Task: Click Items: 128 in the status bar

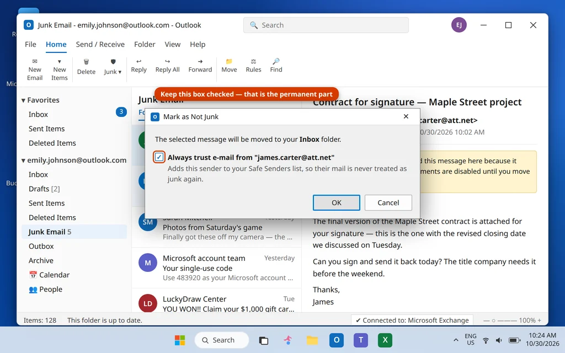Action: coord(40,320)
